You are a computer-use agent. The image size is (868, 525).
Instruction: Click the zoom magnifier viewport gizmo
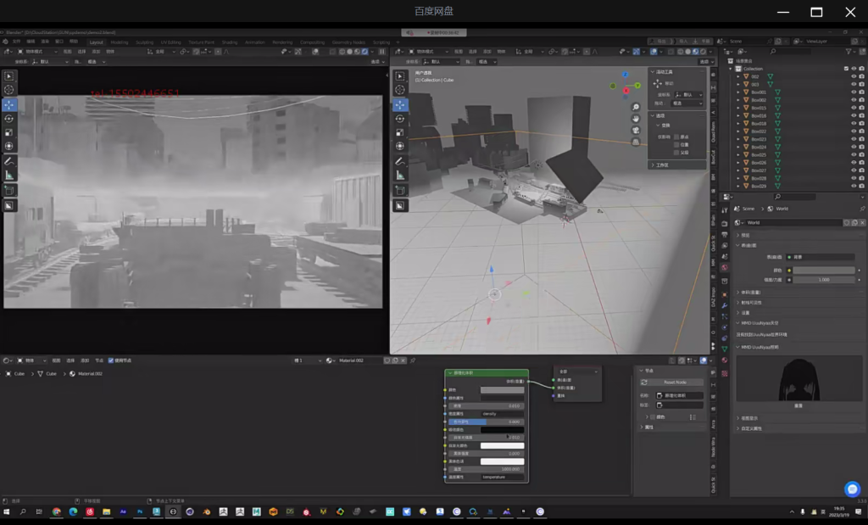[636, 107]
